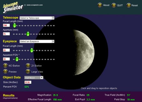Click the telescope focal length field showing 700
The height and width of the screenshot is (102, 142).
(6, 25)
